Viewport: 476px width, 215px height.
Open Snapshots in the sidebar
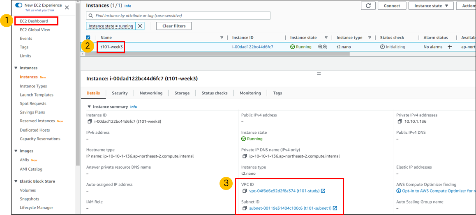[30, 199]
